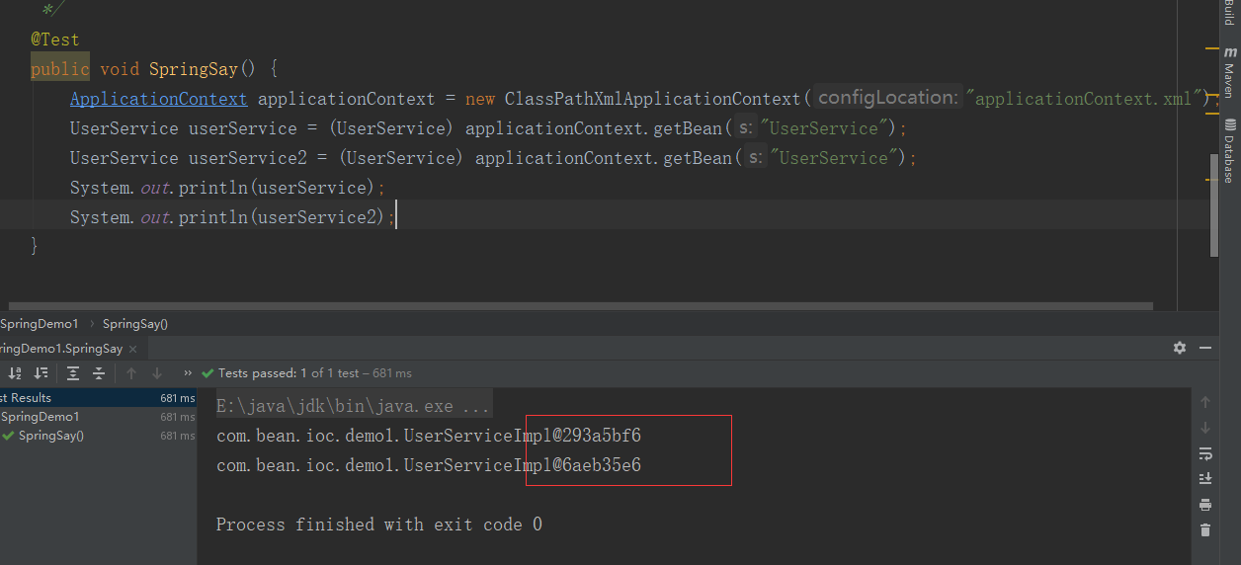Click the @Test annotation
The height and width of the screenshot is (565, 1241).
55,40
